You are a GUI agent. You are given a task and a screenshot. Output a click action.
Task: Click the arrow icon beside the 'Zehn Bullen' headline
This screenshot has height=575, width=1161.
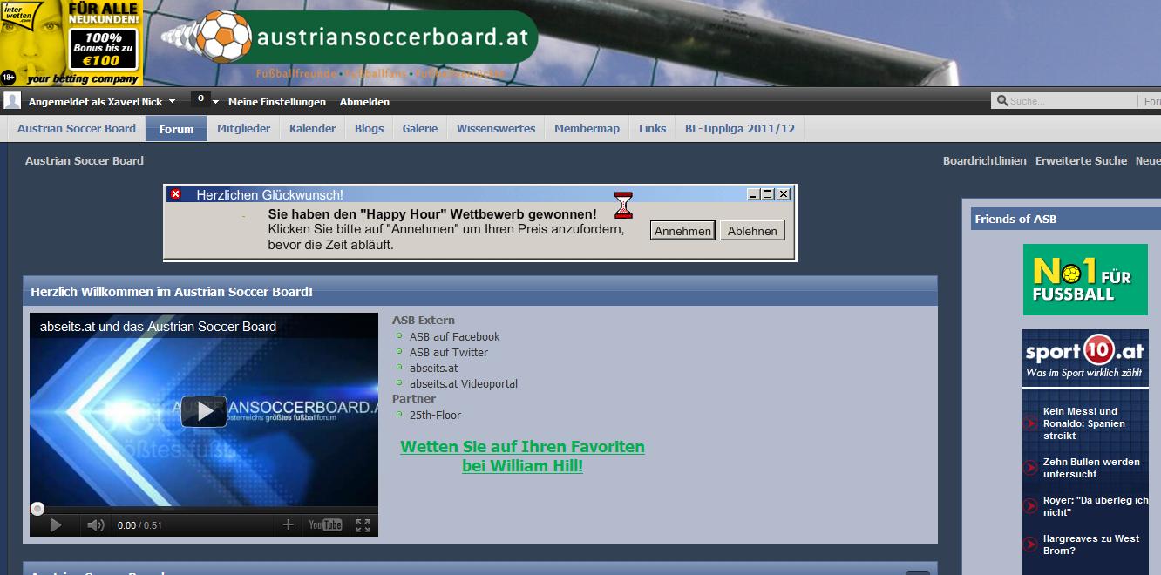pyautogui.click(x=1030, y=468)
